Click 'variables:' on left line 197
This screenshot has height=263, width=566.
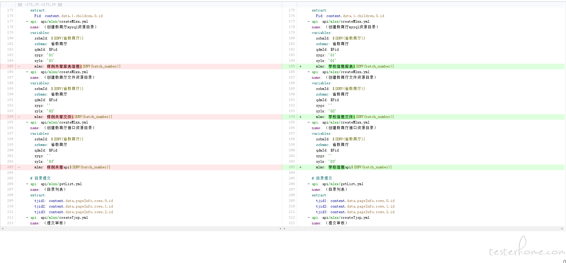40,134
